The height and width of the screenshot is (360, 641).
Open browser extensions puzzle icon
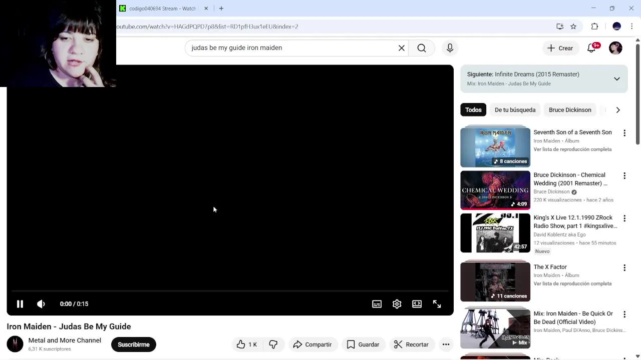click(594, 26)
